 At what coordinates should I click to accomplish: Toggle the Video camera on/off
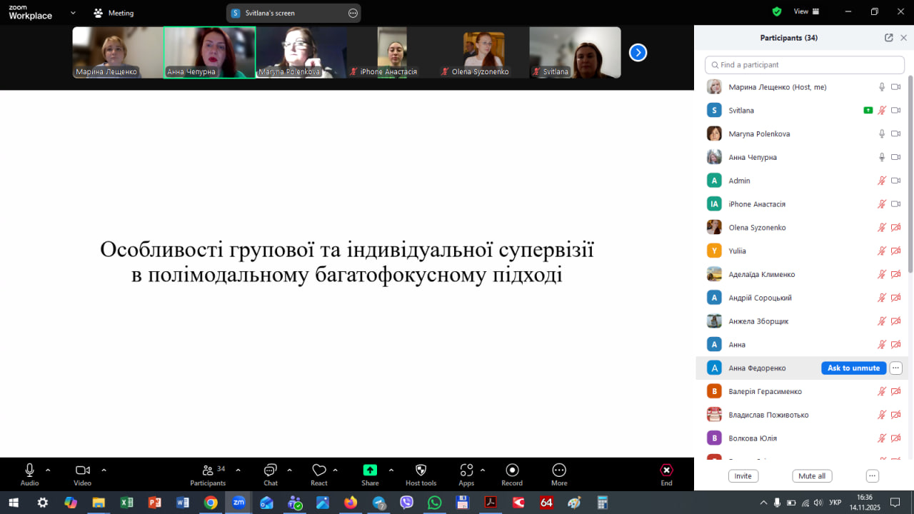[82, 470]
